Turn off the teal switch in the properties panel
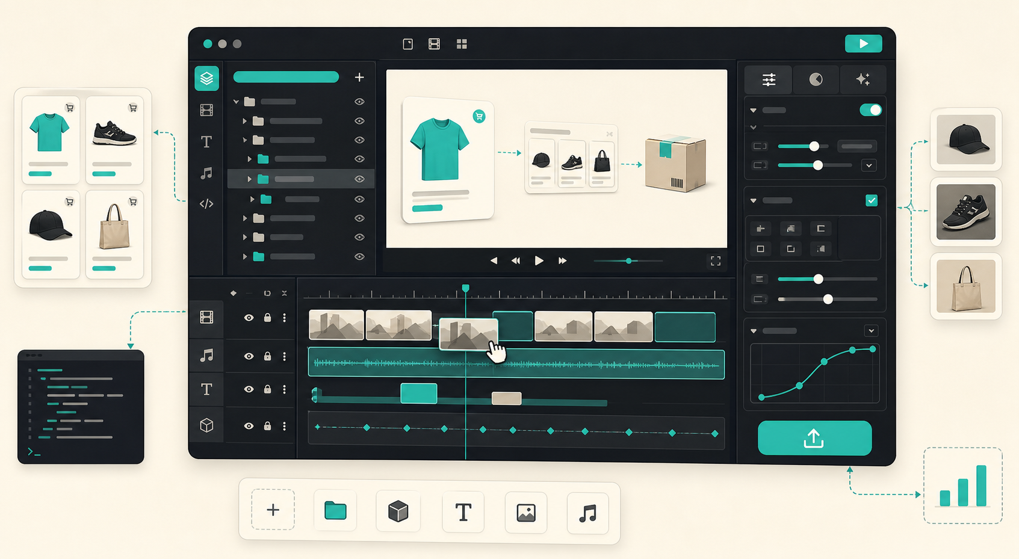The image size is (1019, 559). click(x=870, y=110)
